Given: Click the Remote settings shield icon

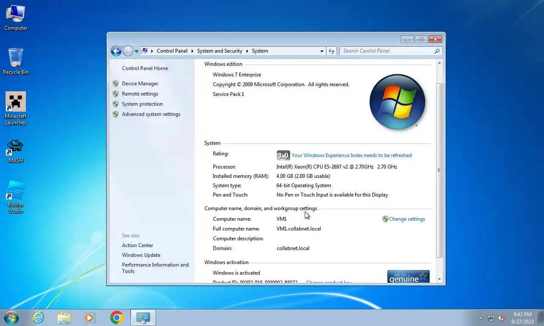Looking at the screenshot, I should [x=116, y=94].
